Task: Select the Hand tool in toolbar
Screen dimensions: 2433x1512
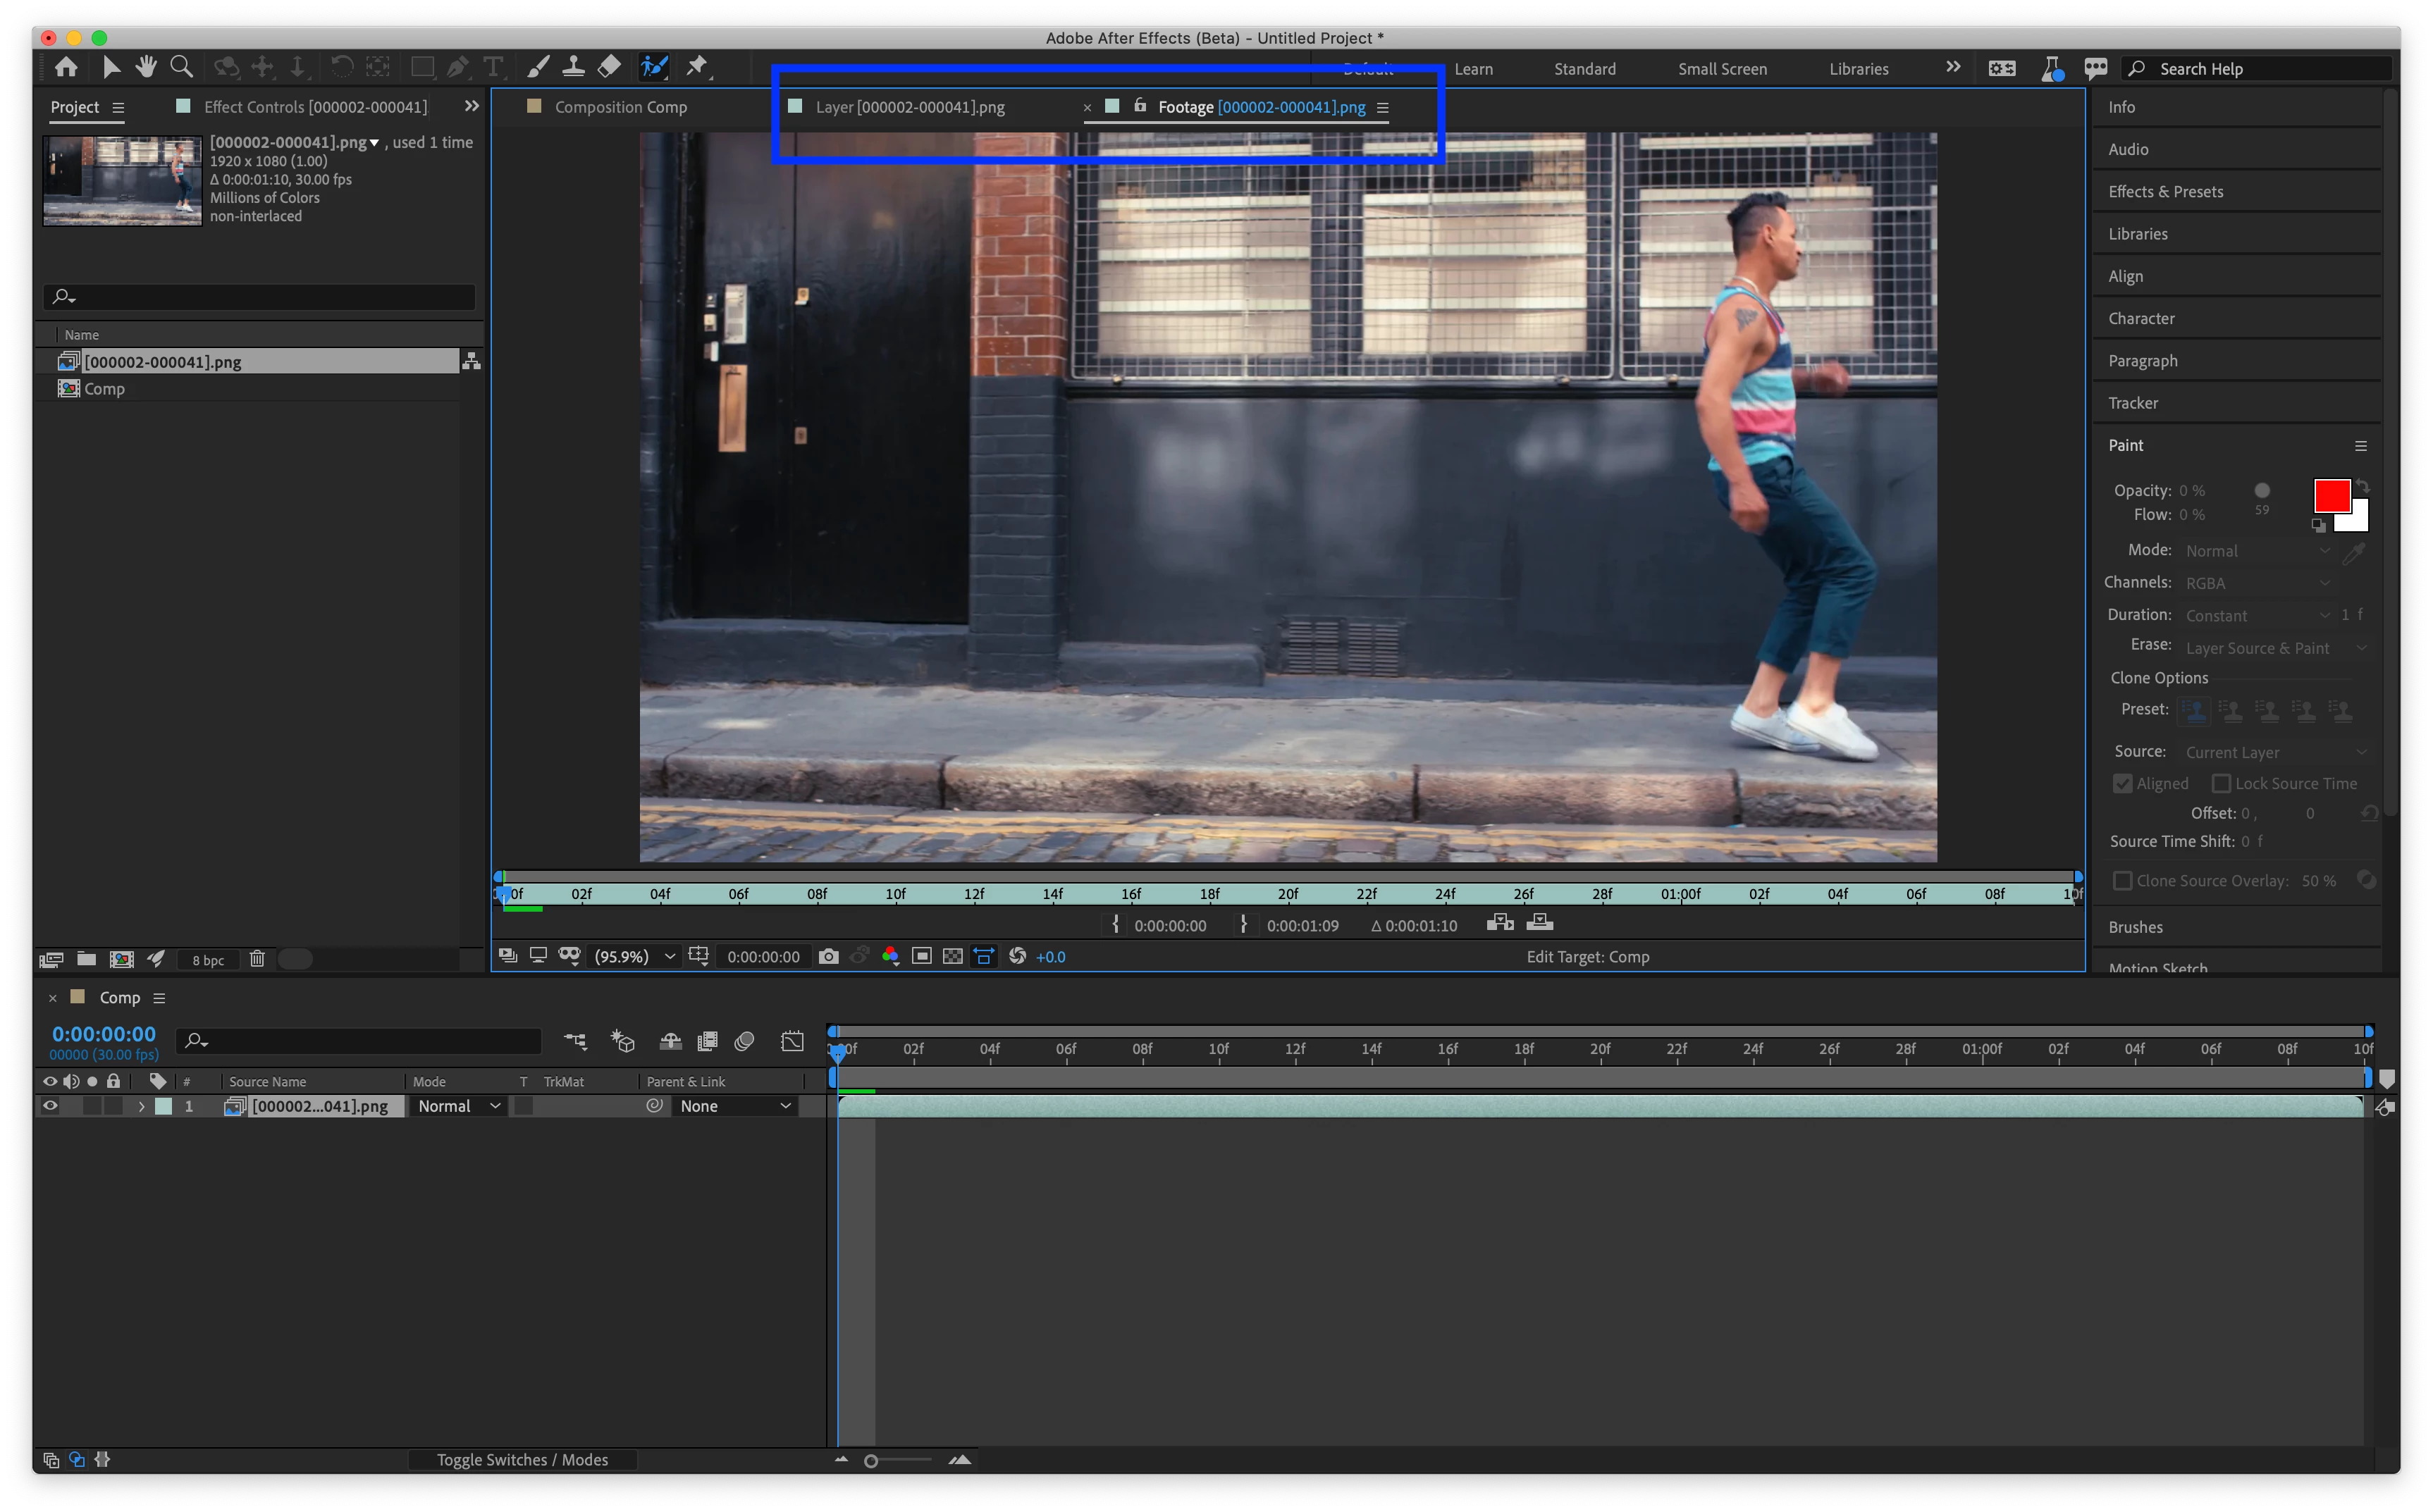Action: (146, 67)
